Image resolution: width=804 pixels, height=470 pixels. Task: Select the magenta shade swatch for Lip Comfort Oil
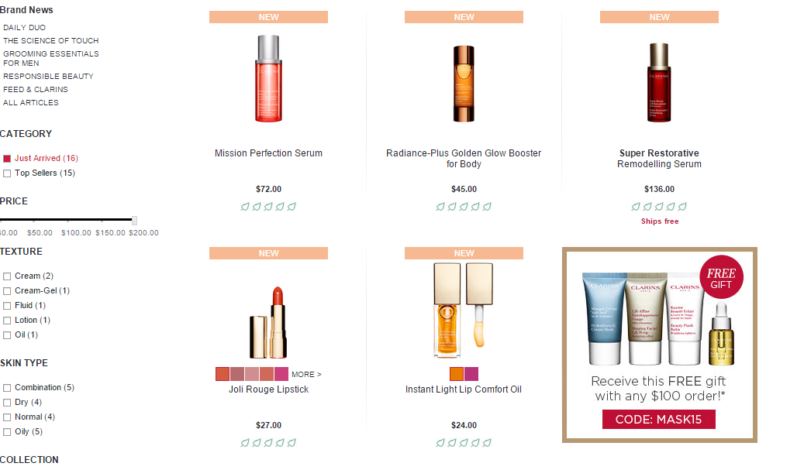471,374
